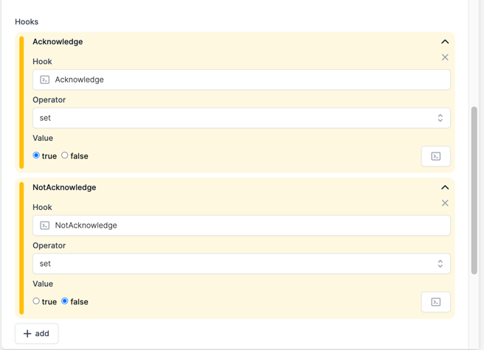Select true for NotAcknowledge value
This screenshot has height=350, width=484.
coord(36,301)
